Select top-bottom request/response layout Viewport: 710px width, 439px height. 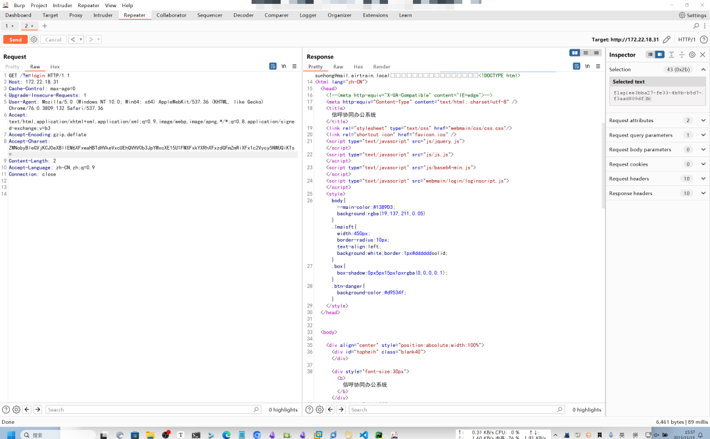[x=586, y=53]
